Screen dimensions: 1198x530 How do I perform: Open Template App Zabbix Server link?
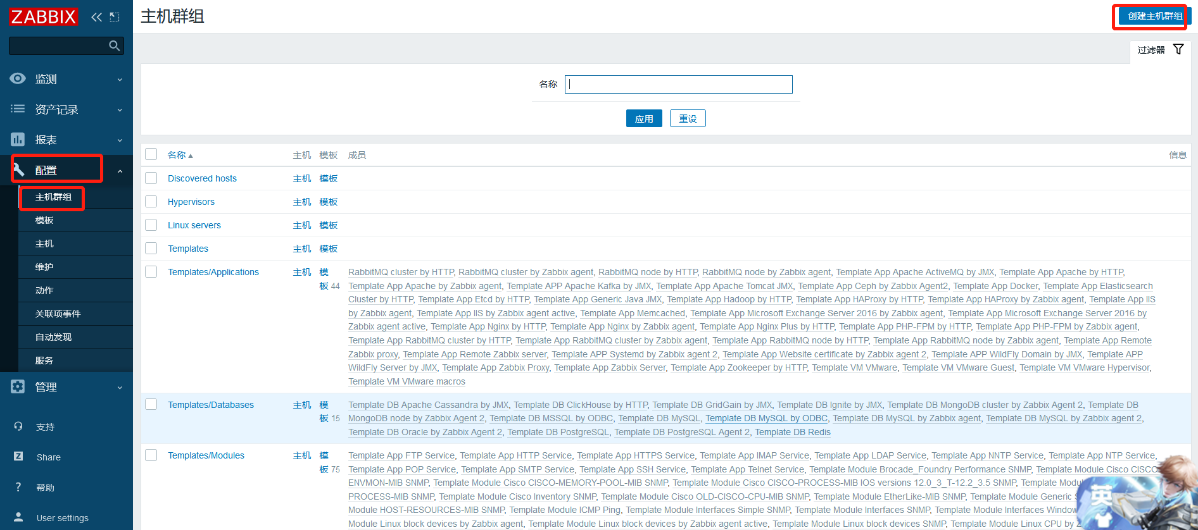point(610,367)
